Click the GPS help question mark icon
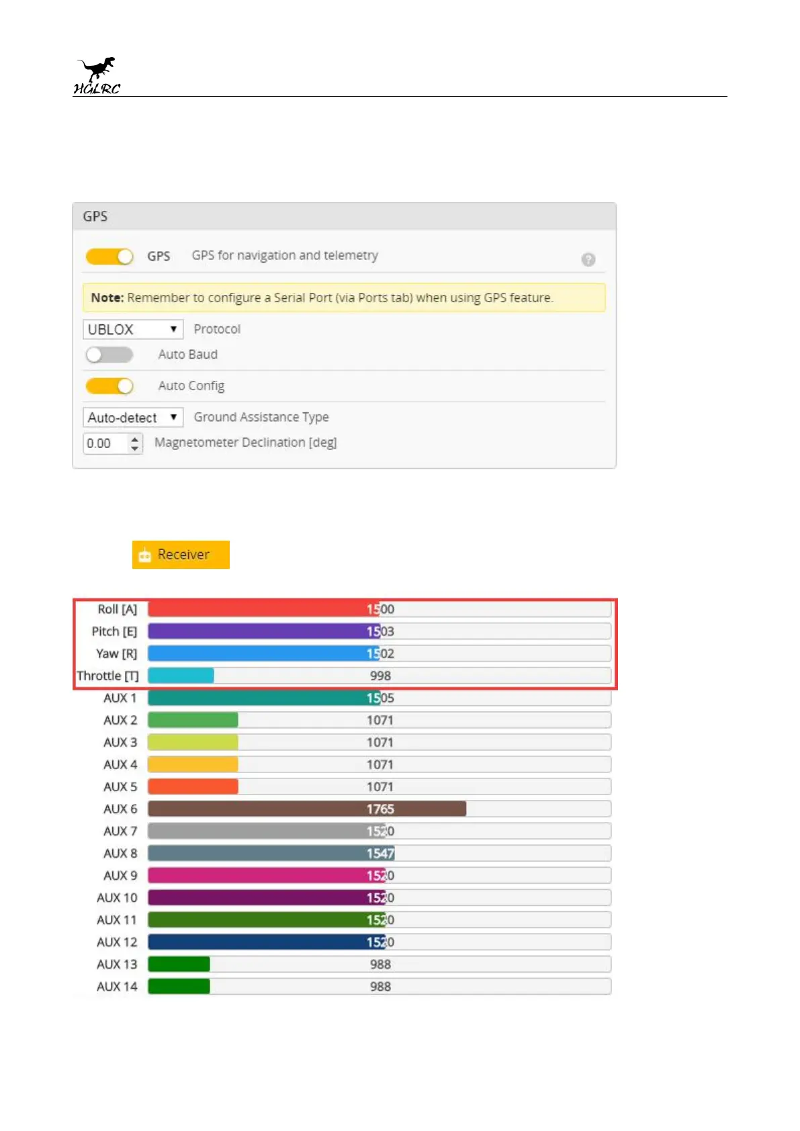Image resolution: width=800 pixels, height=1131 pixels. (588, 259)
